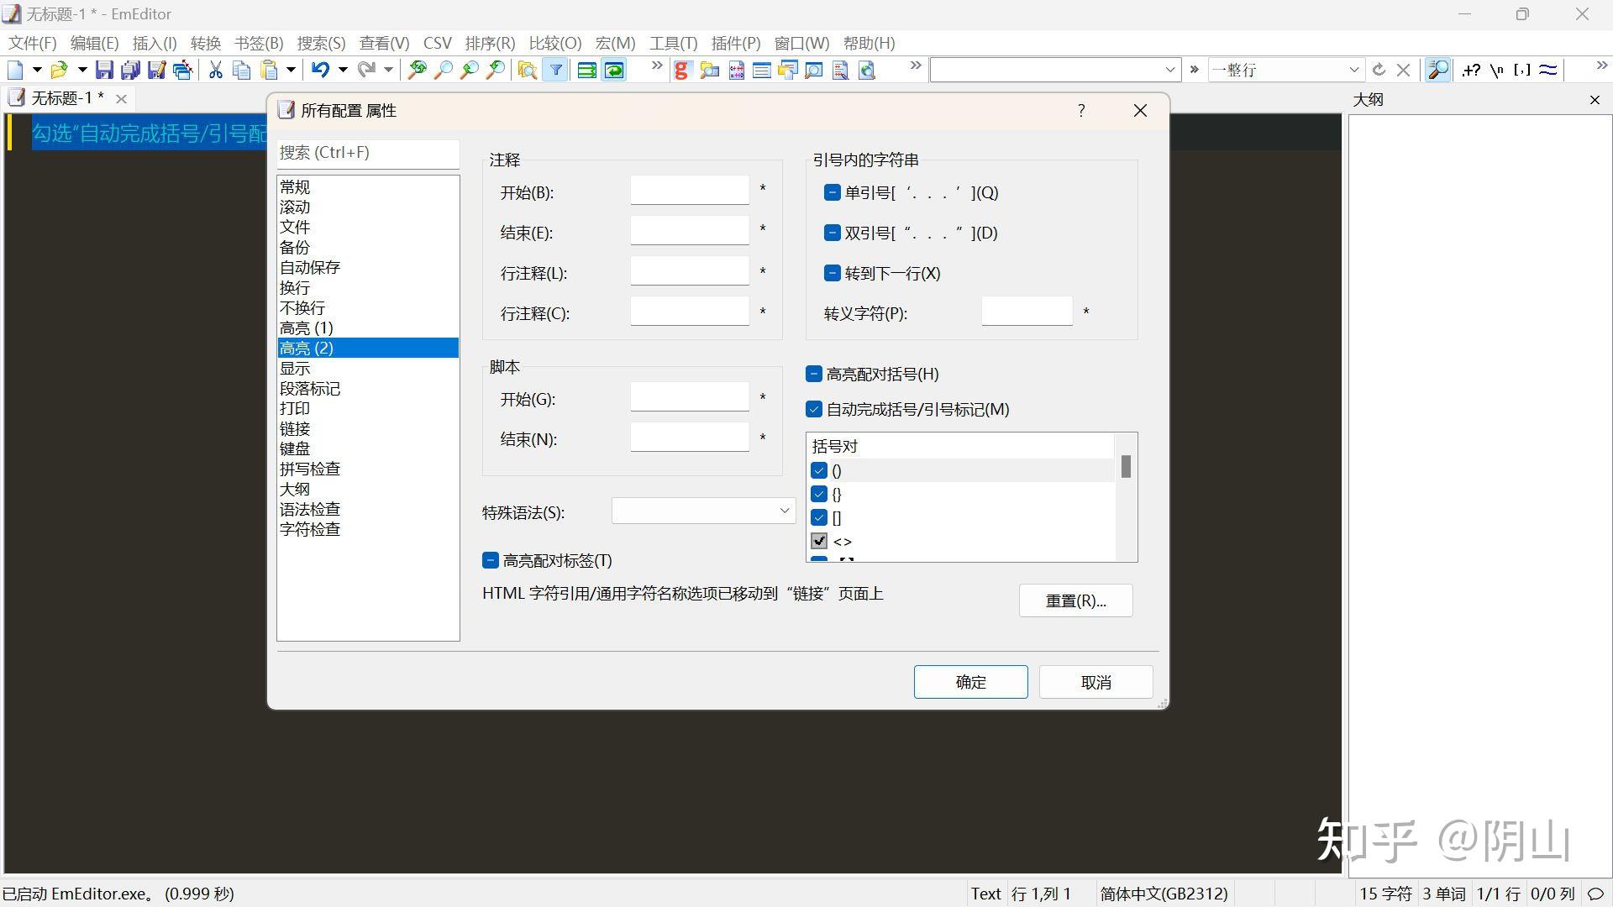Click the 重置 button

[1075, 600]
